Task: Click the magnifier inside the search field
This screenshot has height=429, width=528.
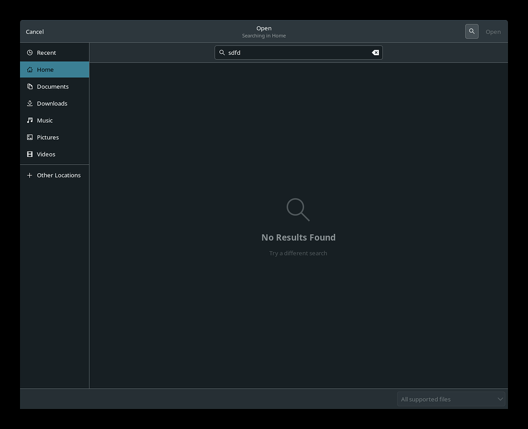Action: 222,52
